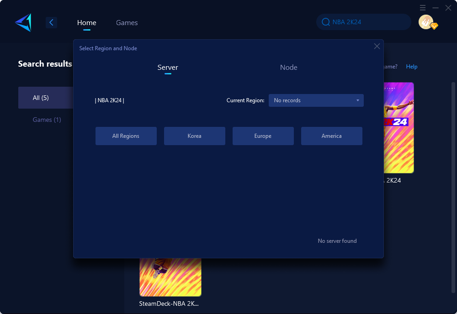Screen dimensions: 457x314
Task: Click the '| NBA 2K24 |' game label
Action: tap(110, 100)
